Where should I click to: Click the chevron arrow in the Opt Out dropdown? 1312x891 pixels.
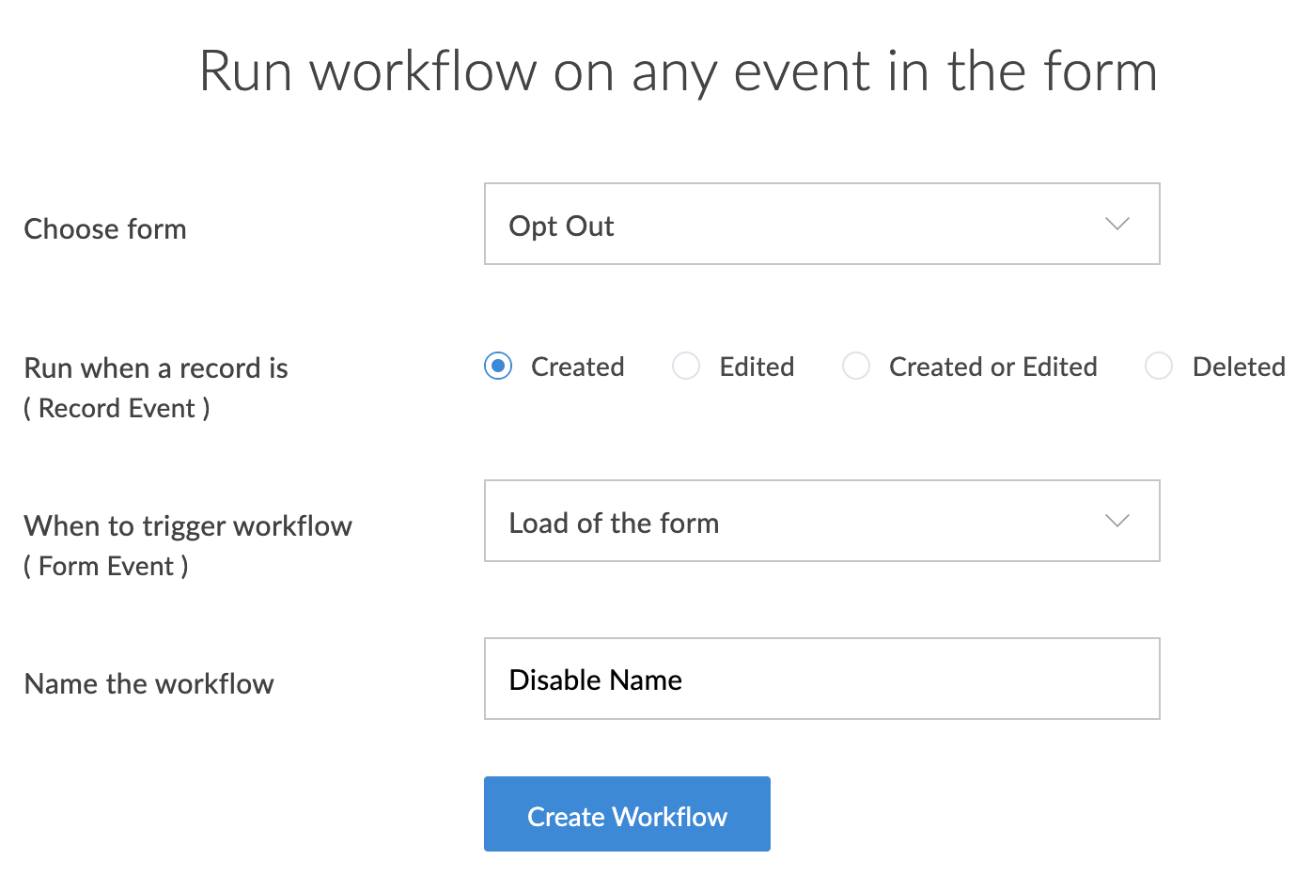point(1117,225)
